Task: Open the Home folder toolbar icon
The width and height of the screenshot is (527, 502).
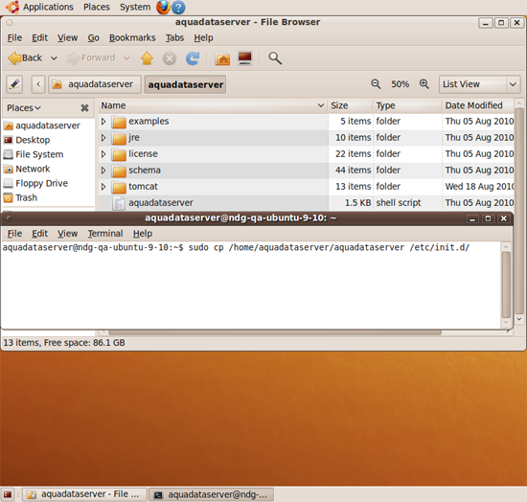Action: coord(222,58)
